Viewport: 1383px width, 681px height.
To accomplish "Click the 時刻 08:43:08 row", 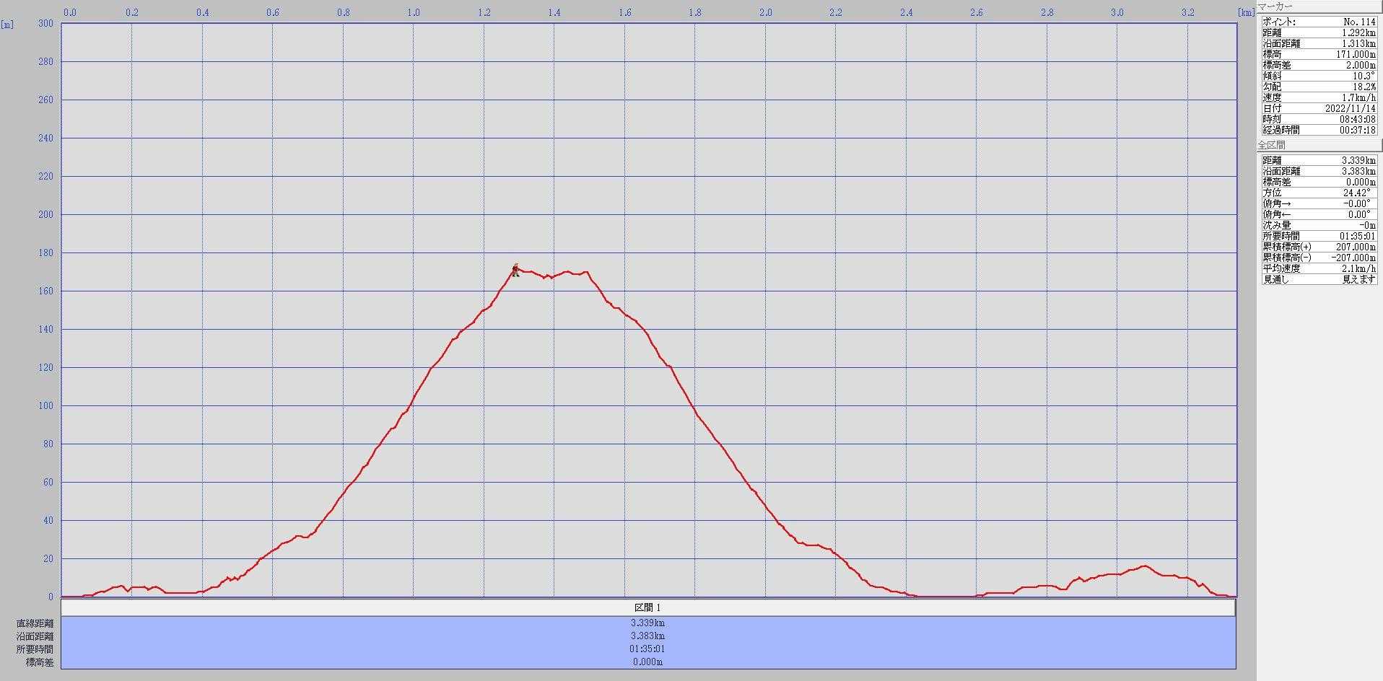I will 1319,119.
